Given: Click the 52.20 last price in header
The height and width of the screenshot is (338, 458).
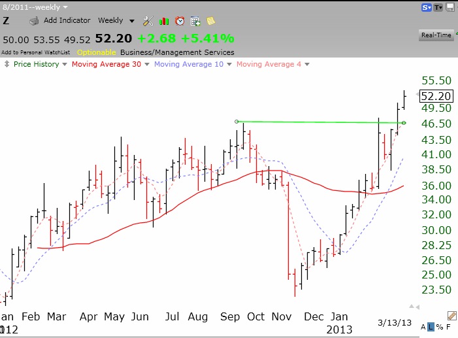Looking at the screenshot, I should pos(114,39).
